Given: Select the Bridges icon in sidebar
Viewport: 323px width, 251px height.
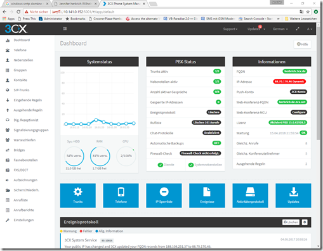Looking at the screenshot, I should coord(8,150).
